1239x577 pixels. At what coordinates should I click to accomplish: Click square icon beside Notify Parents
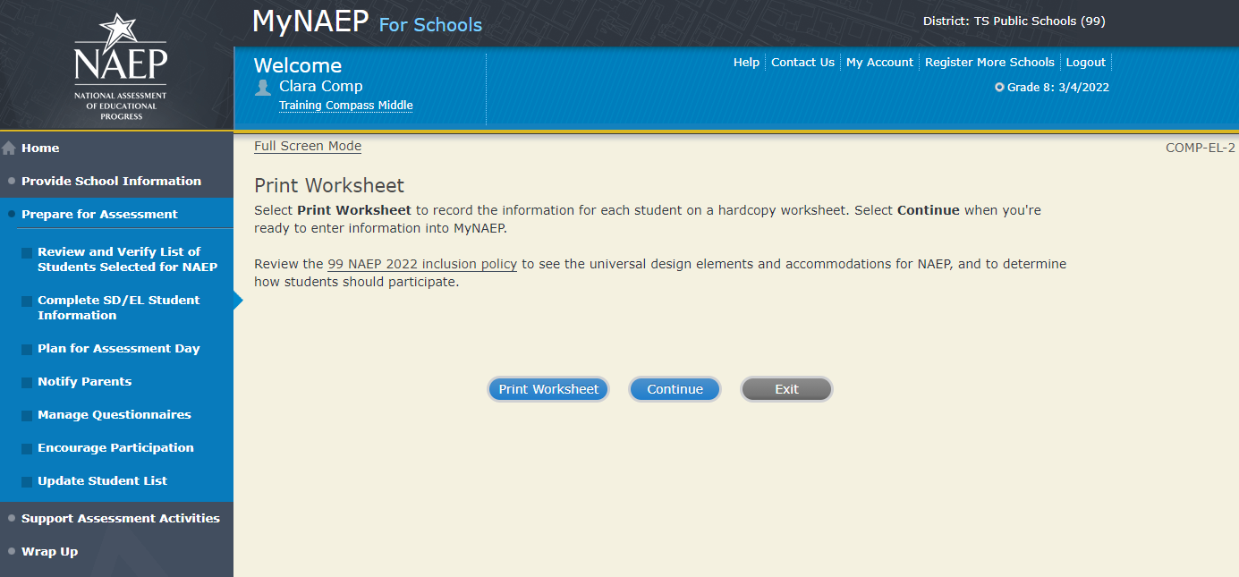pos(27,382)
